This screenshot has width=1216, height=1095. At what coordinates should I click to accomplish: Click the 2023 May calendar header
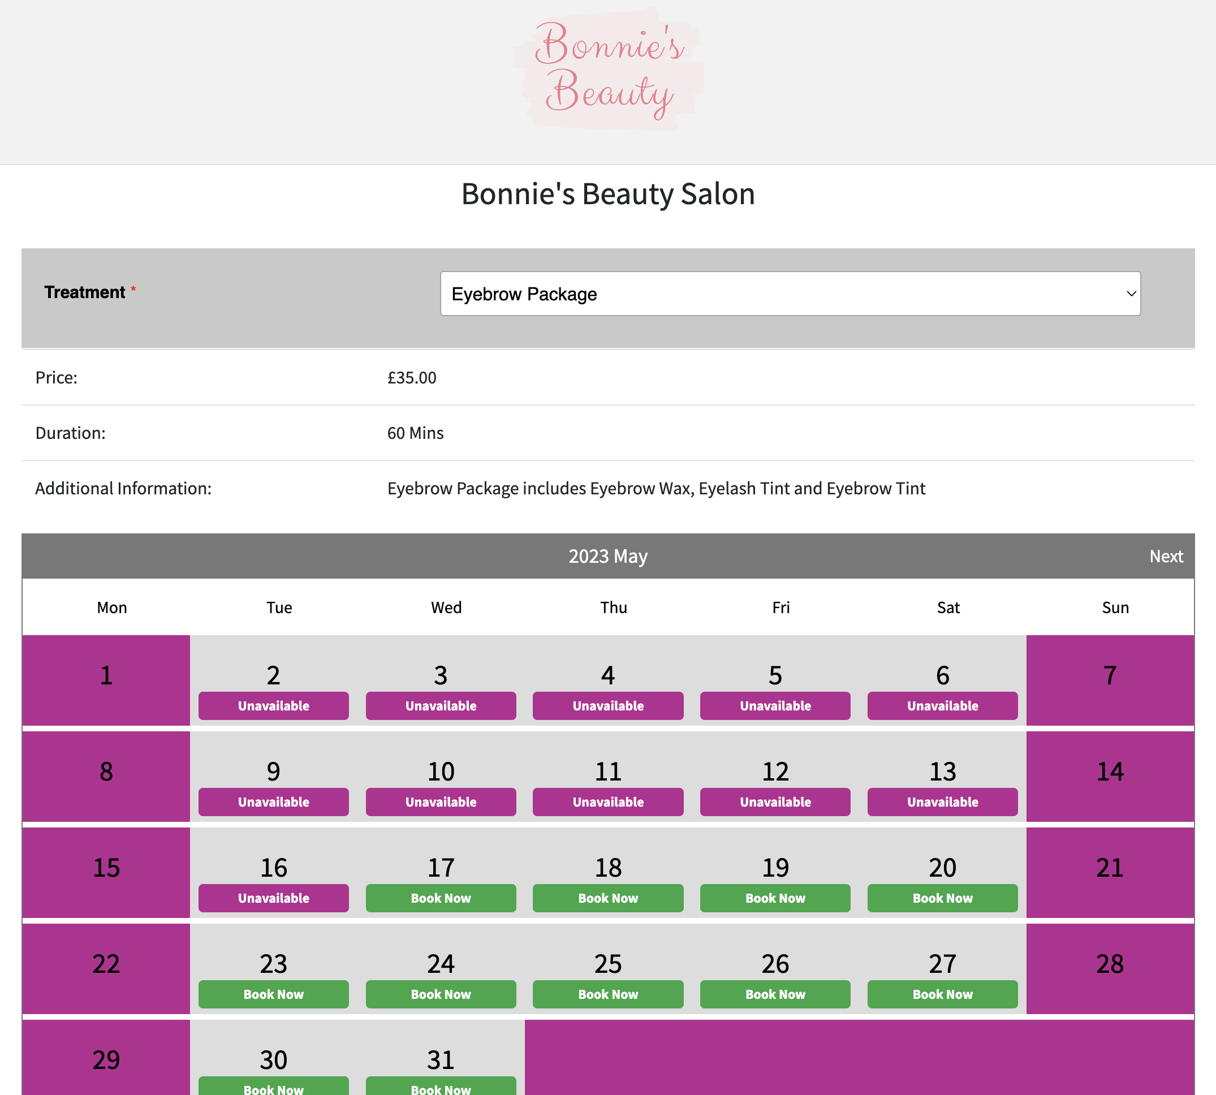point(607,556)
